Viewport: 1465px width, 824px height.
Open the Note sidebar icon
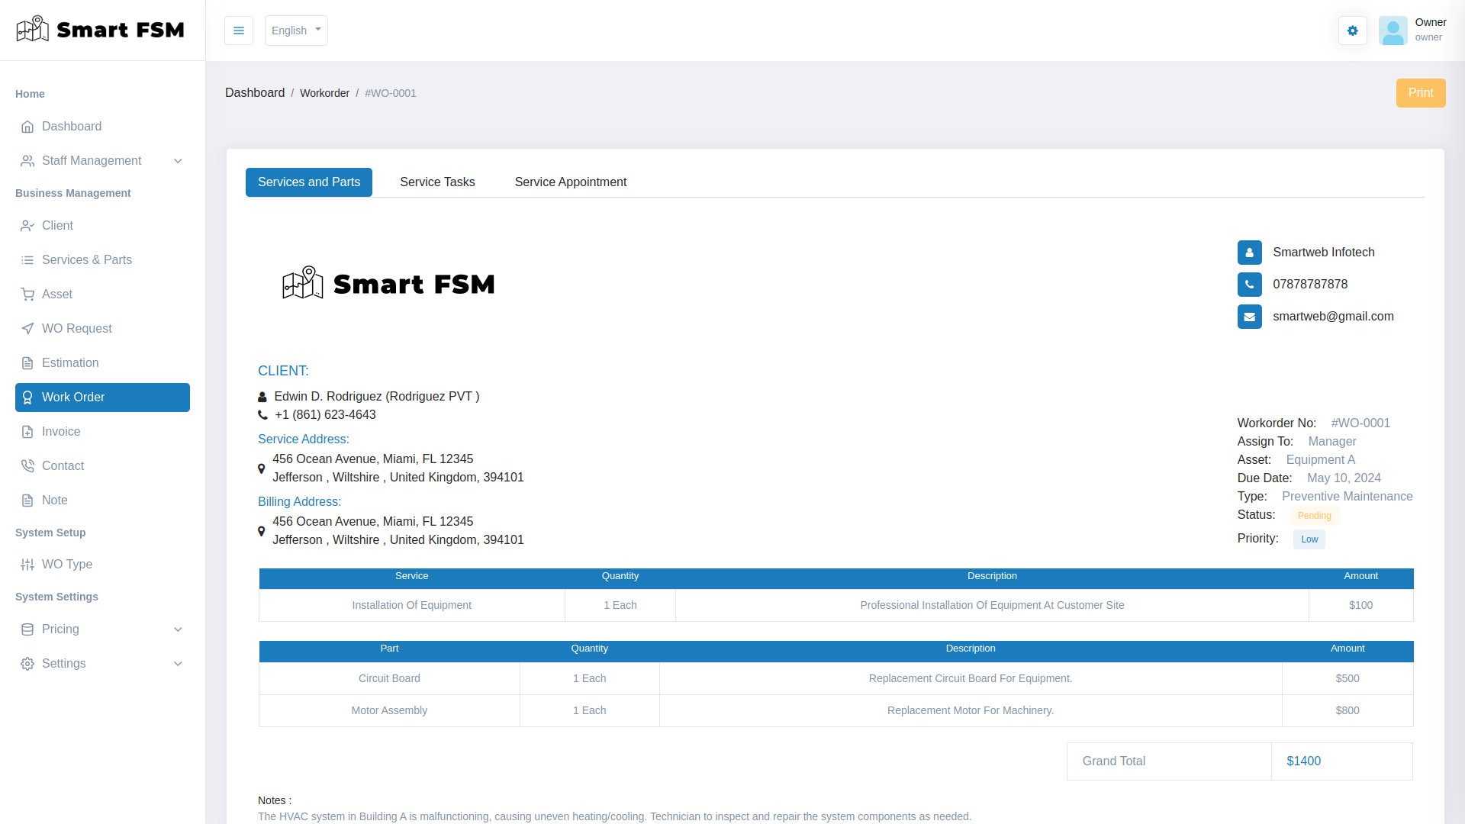27,500
